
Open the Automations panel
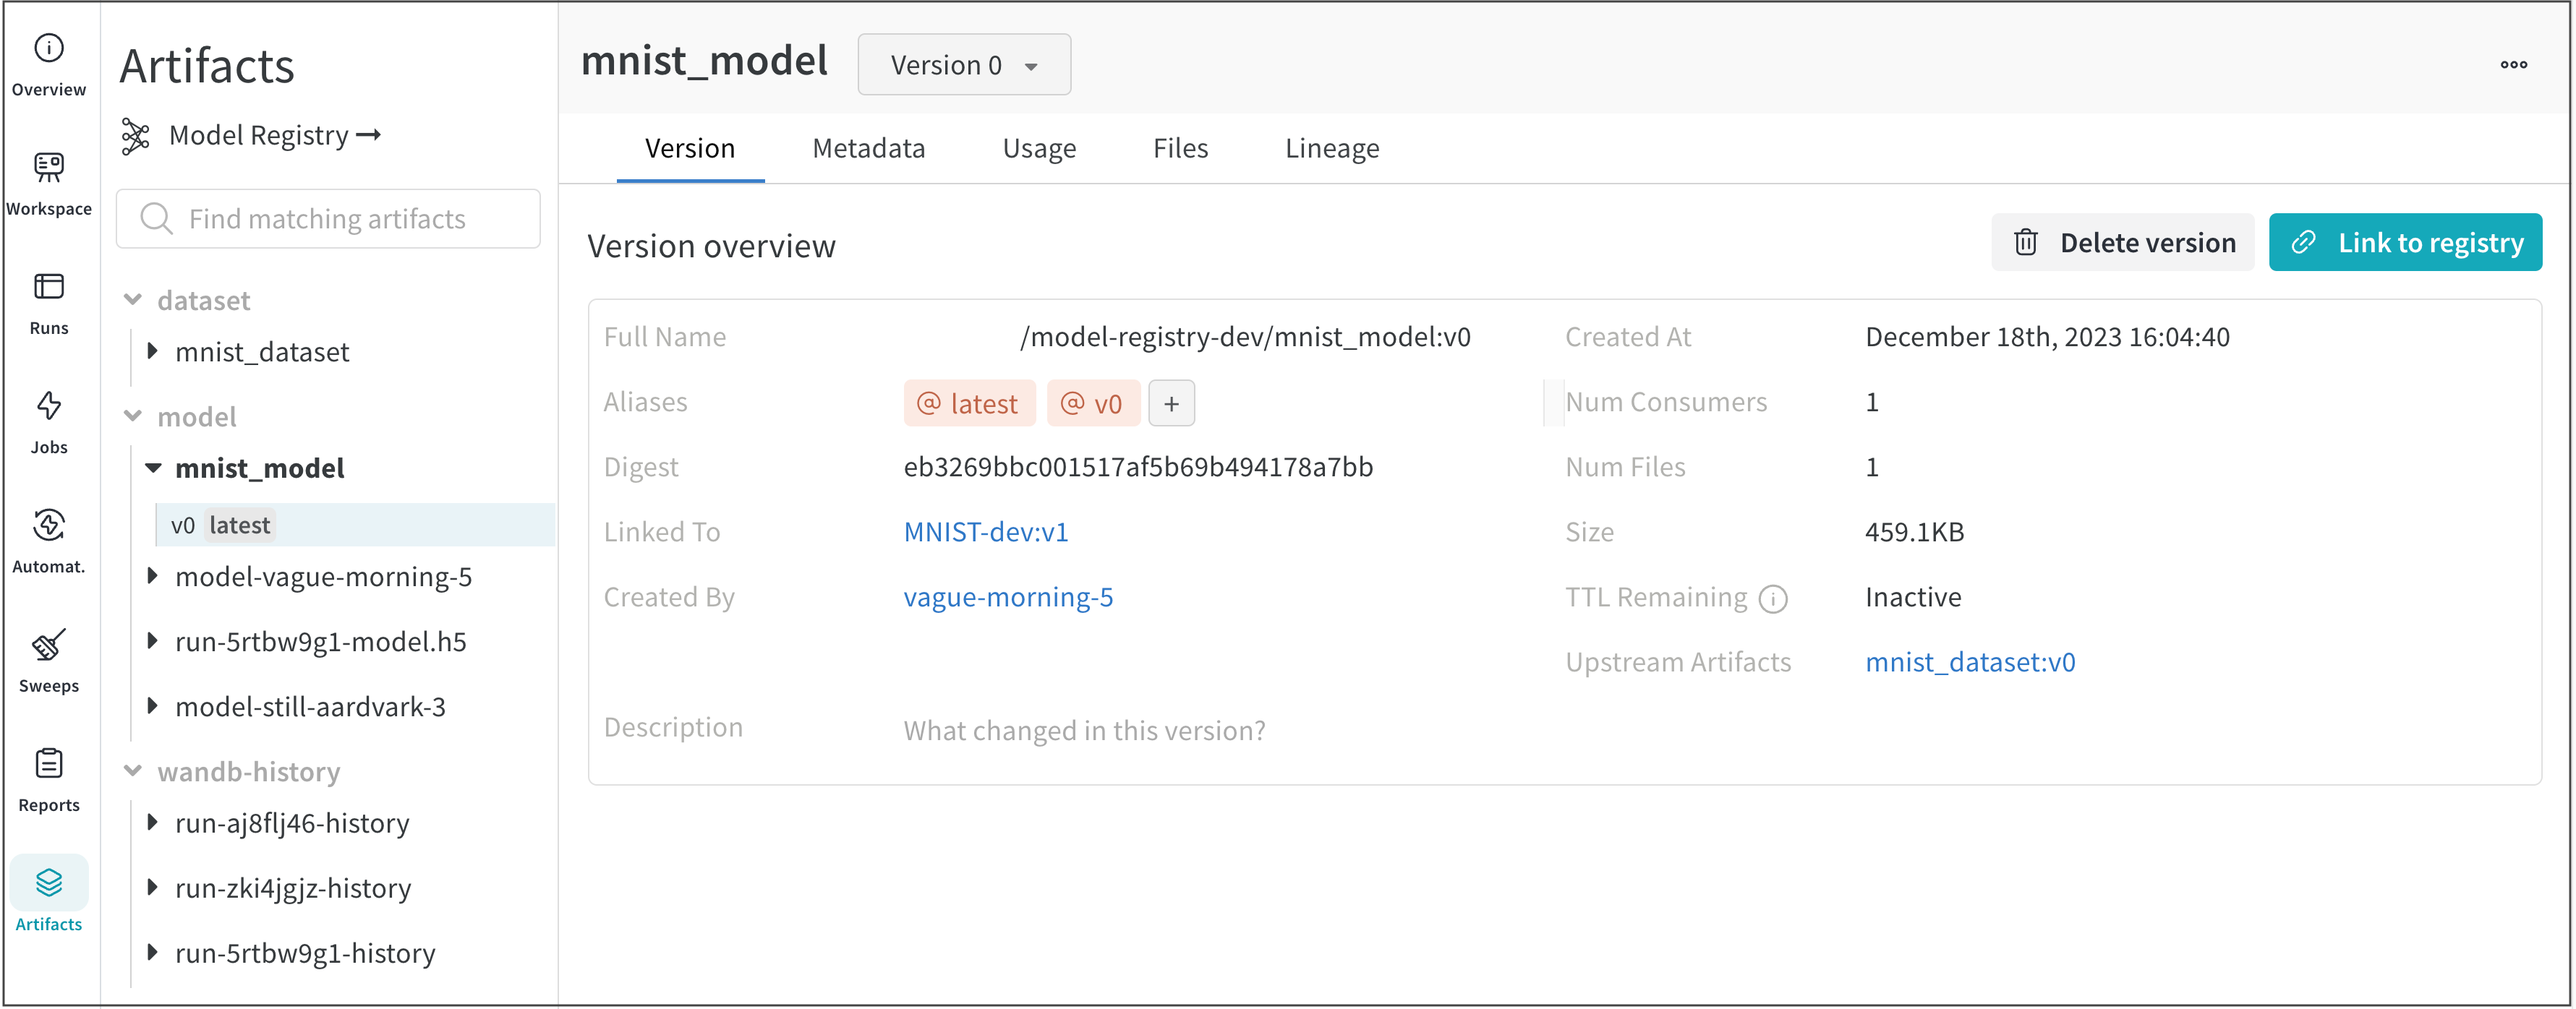tap(48, 539)
